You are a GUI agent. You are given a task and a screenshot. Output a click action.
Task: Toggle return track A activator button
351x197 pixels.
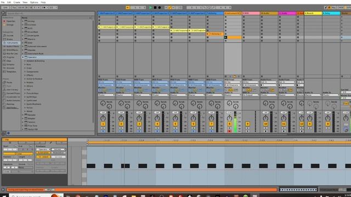[x=309, y=124]
